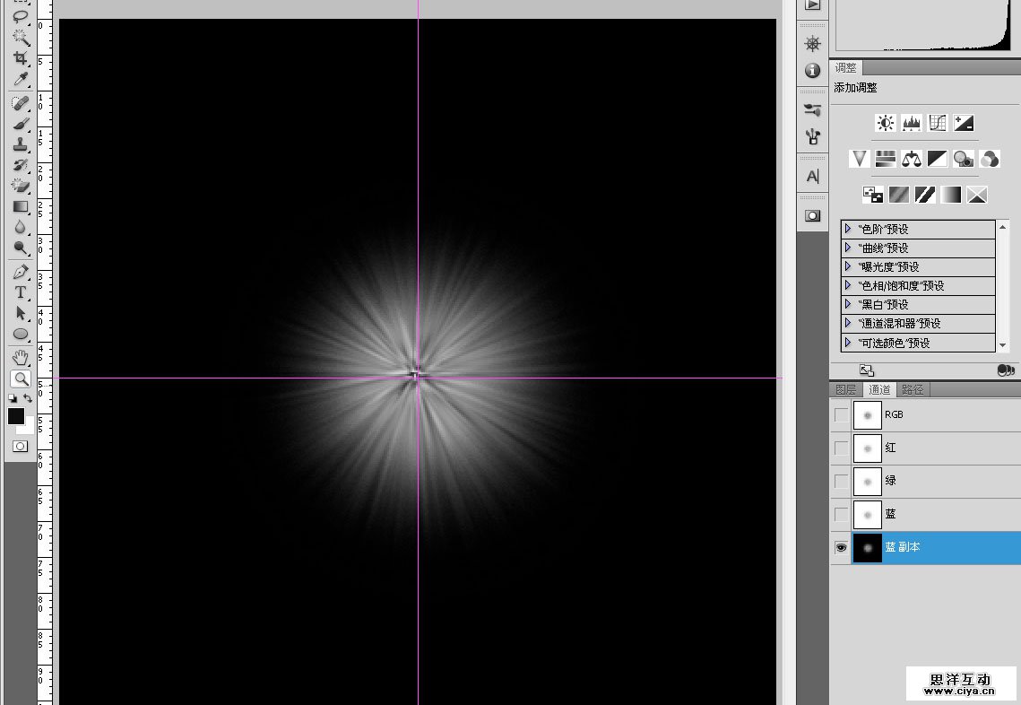Click the 蓝 channel thumbnail
The width and height of the screenshot is (1021, 705).
[867, 515]
